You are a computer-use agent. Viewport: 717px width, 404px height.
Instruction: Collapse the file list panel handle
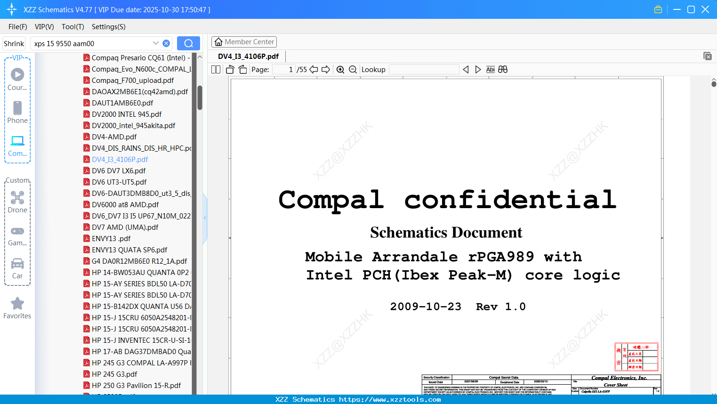coord(205,218)
